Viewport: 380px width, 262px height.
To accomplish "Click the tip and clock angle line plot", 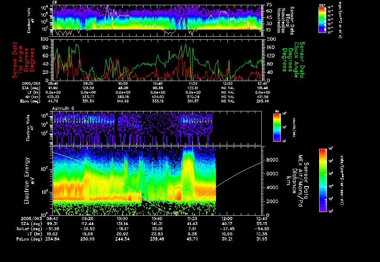I will (x=157, y=60).
